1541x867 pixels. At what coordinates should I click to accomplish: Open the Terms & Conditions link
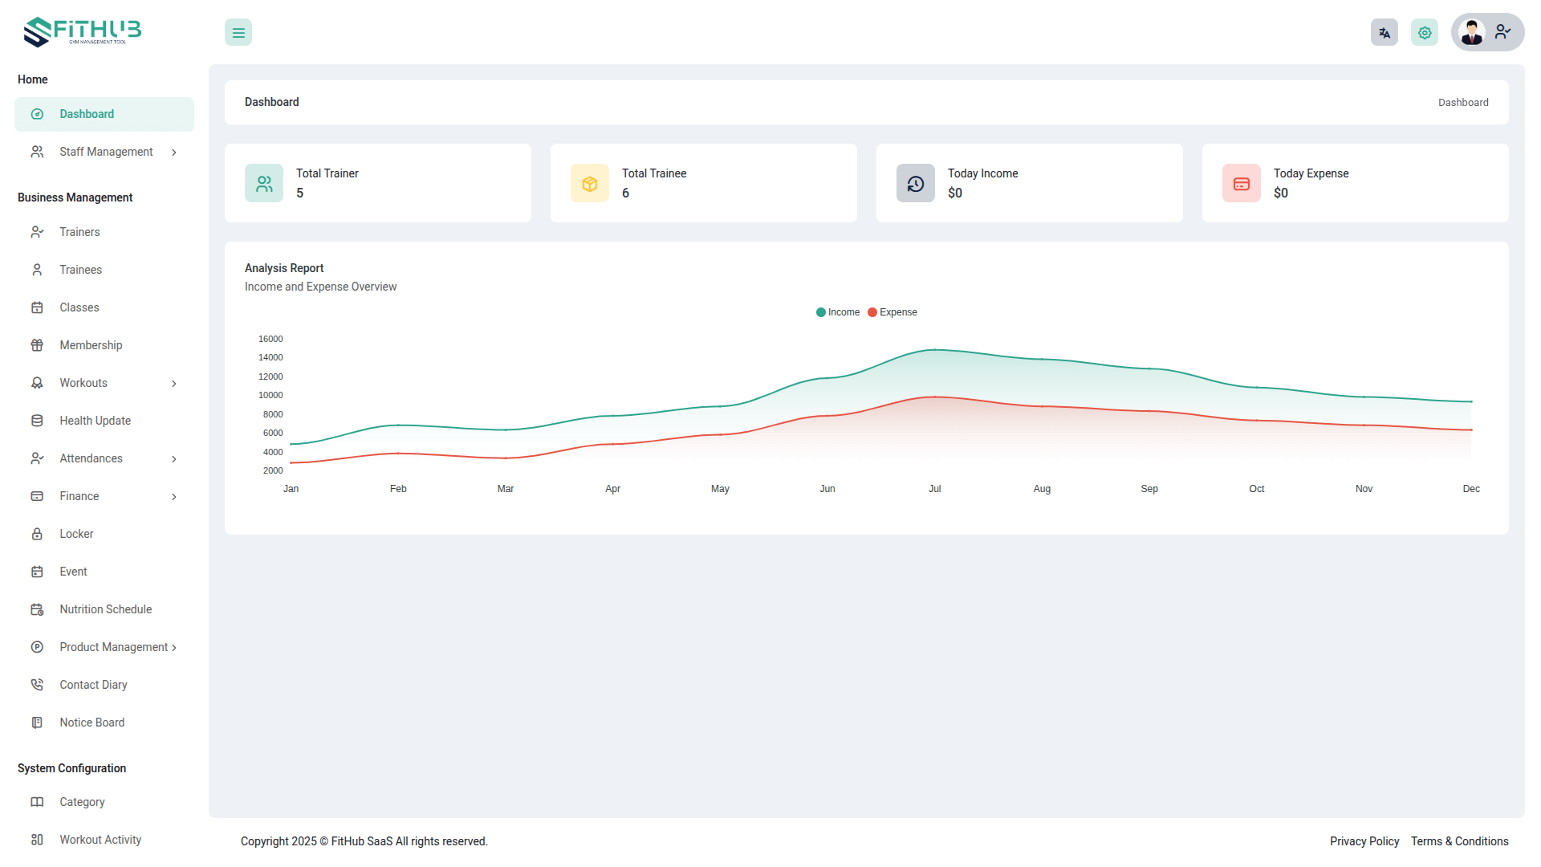[1459, 841]
